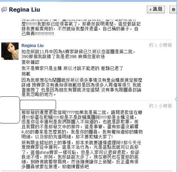Click the partial message ending 己負責
Viewport: 177px width, 172px height.
81,28
